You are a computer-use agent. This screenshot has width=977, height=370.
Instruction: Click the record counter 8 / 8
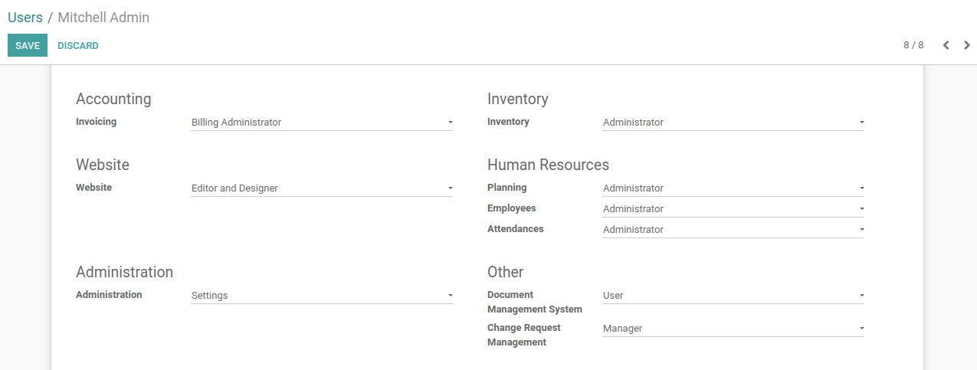(913, 45)
